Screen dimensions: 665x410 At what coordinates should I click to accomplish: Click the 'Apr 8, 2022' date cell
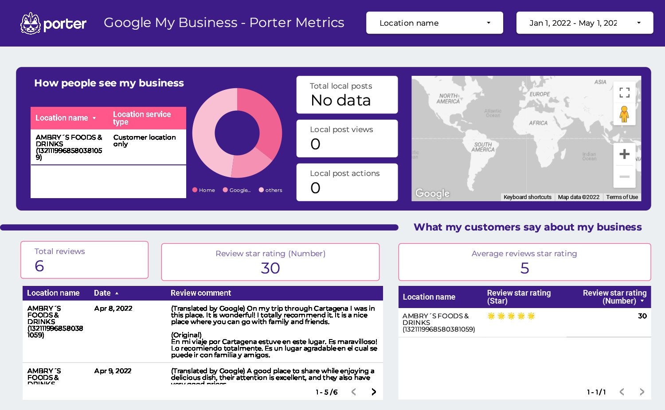(113, 308)
